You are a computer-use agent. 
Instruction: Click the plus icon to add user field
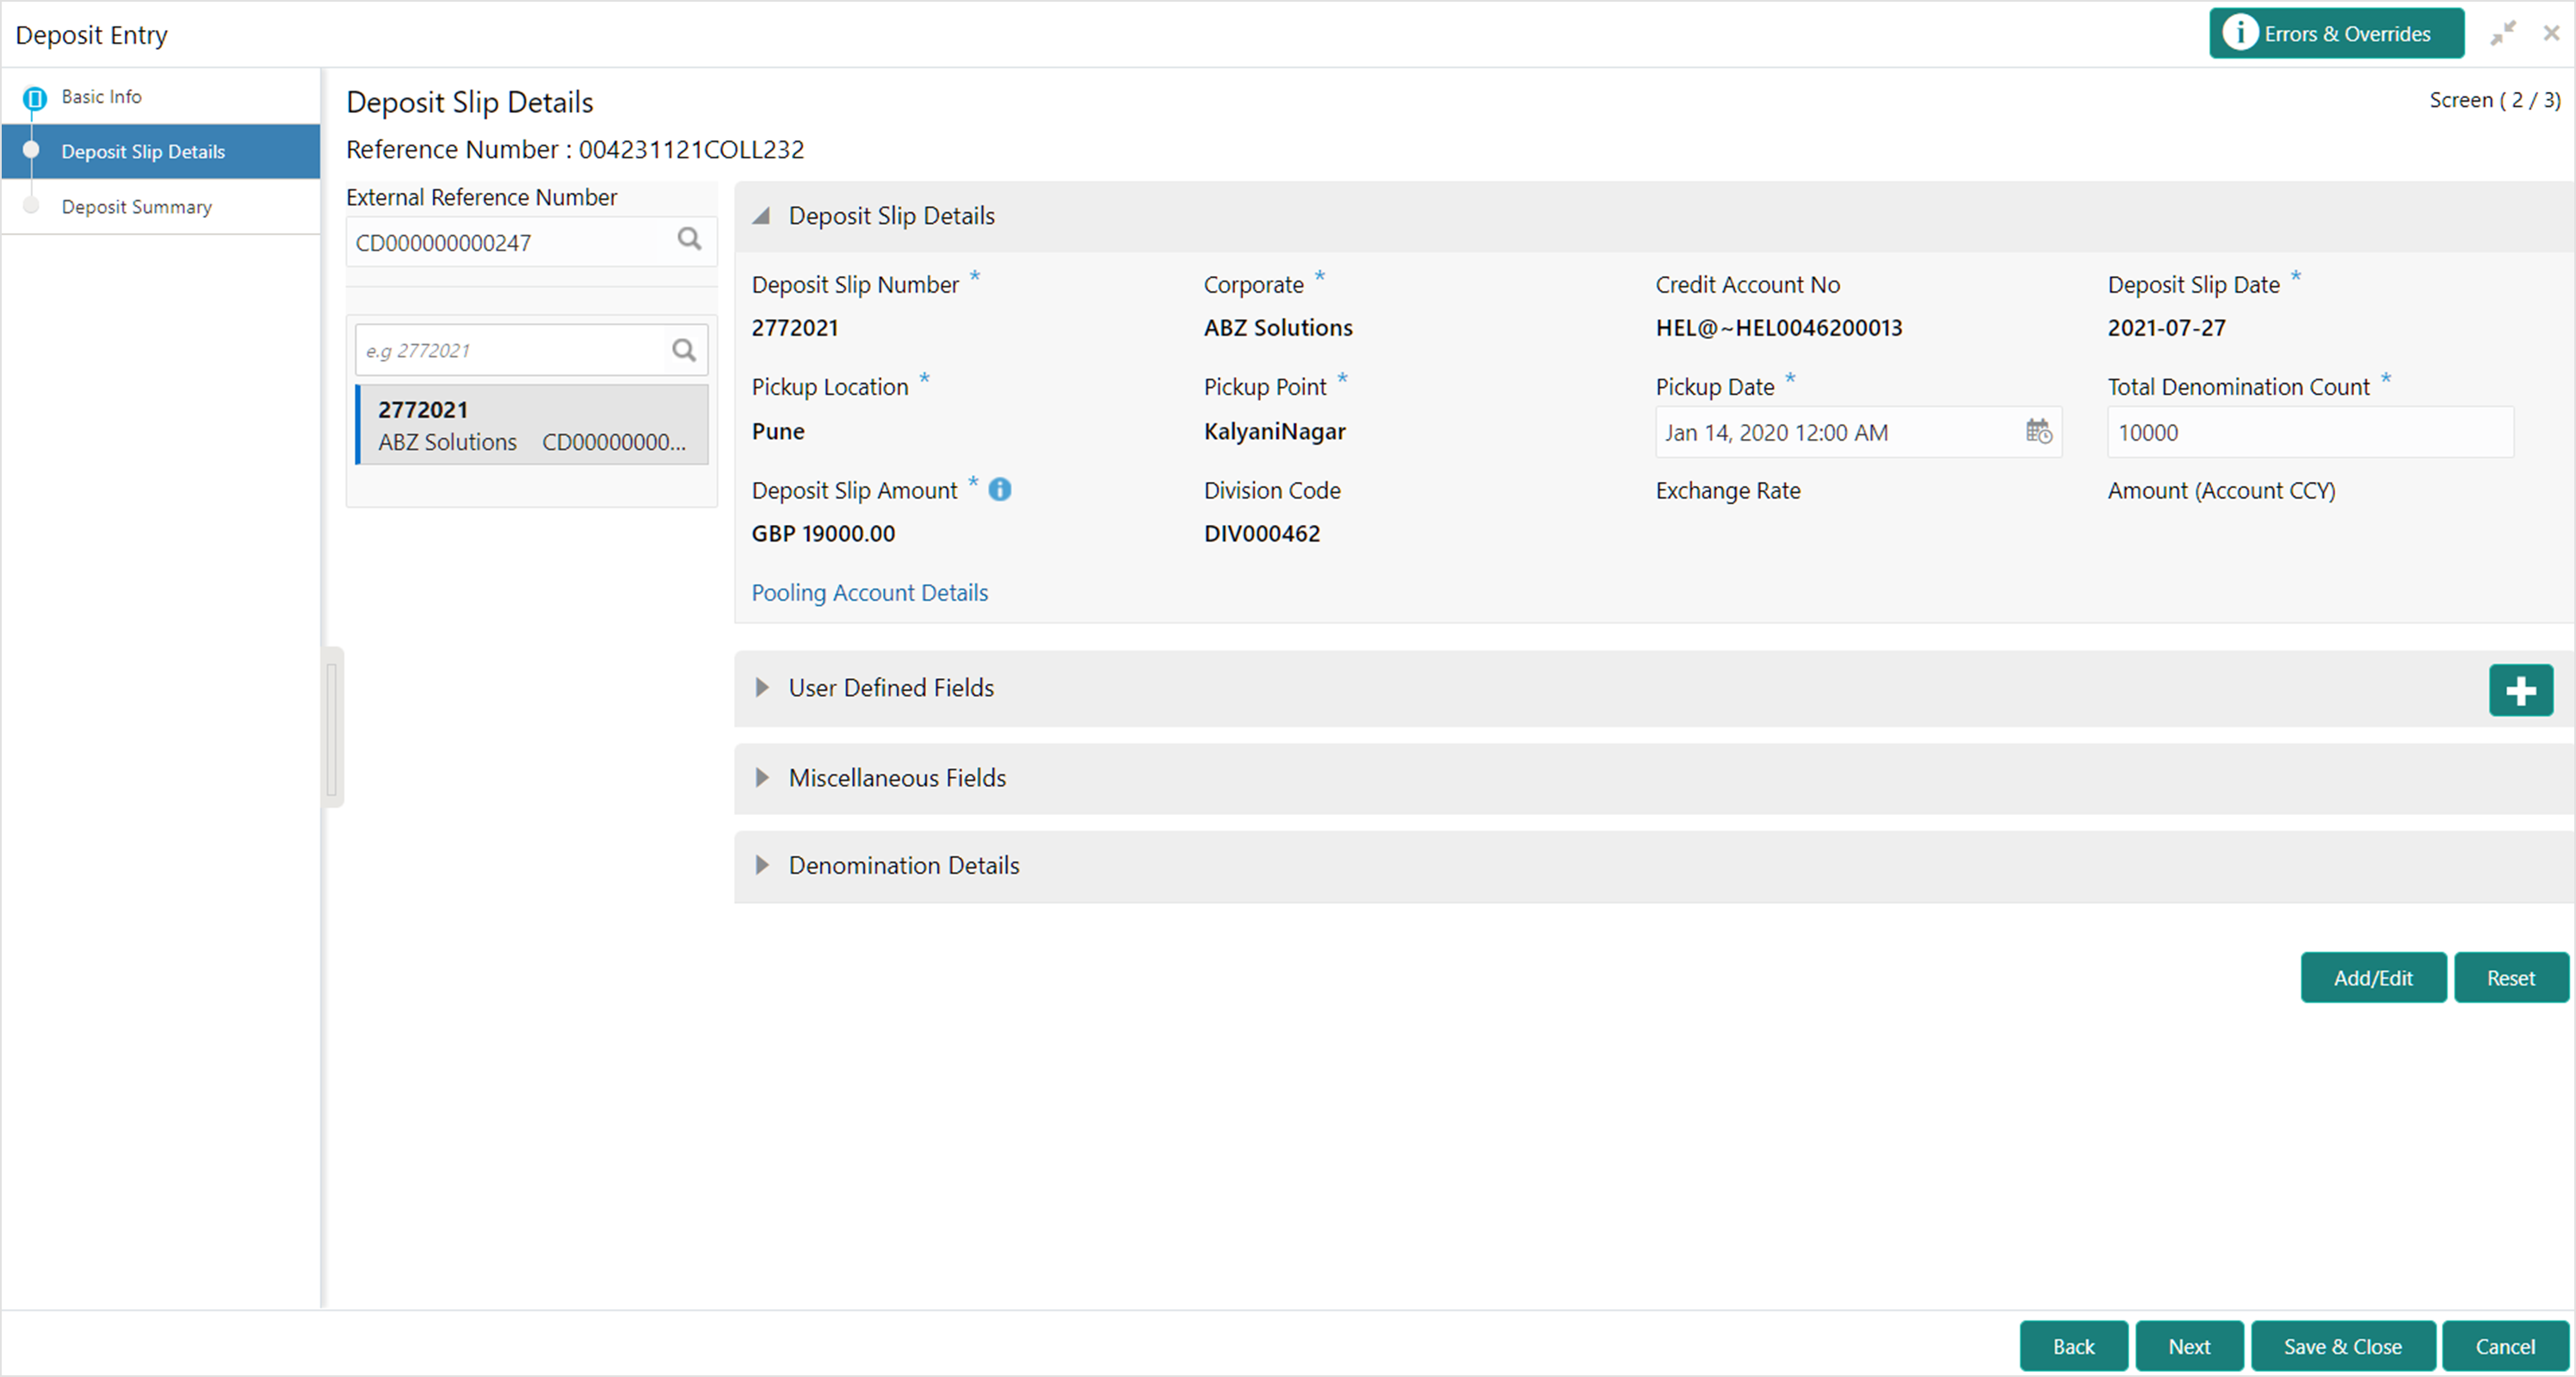click(x=2521, y=690)
